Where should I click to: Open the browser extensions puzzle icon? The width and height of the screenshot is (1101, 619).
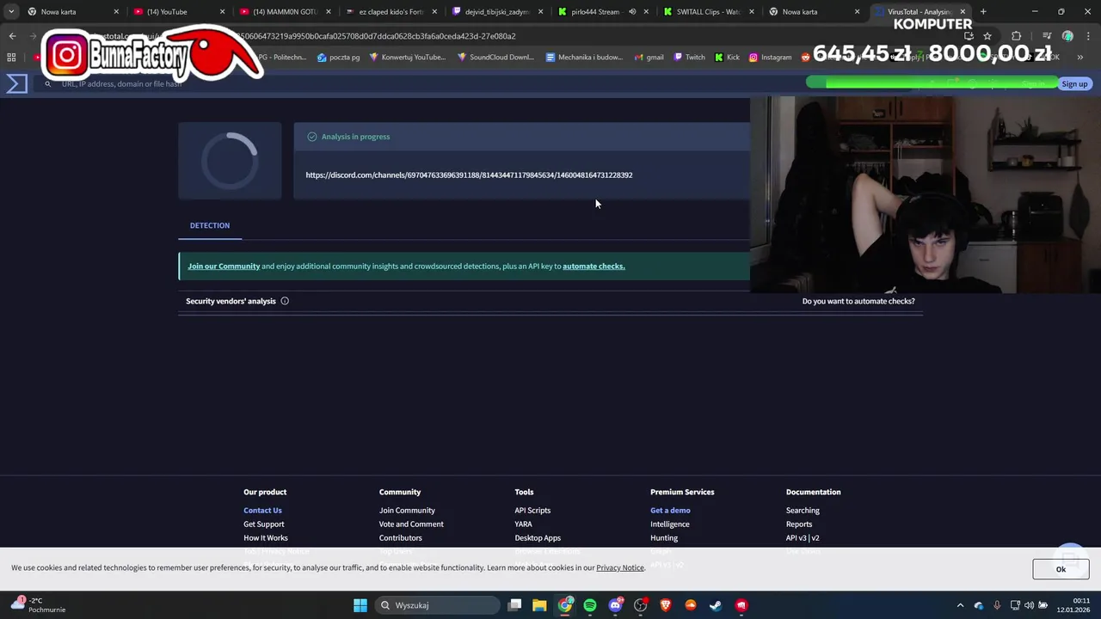pos(1017,36)
